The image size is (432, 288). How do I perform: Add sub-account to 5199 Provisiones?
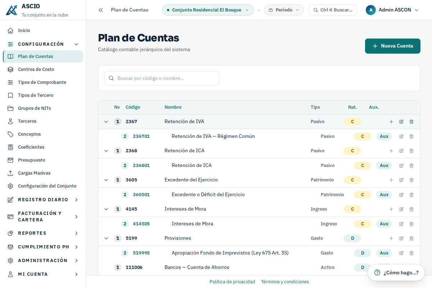coord(391,238)
